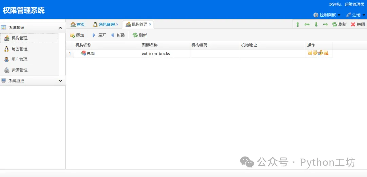Close the 角色管理 tab with its x
367x177 pixels.
(x=117, y=24)
